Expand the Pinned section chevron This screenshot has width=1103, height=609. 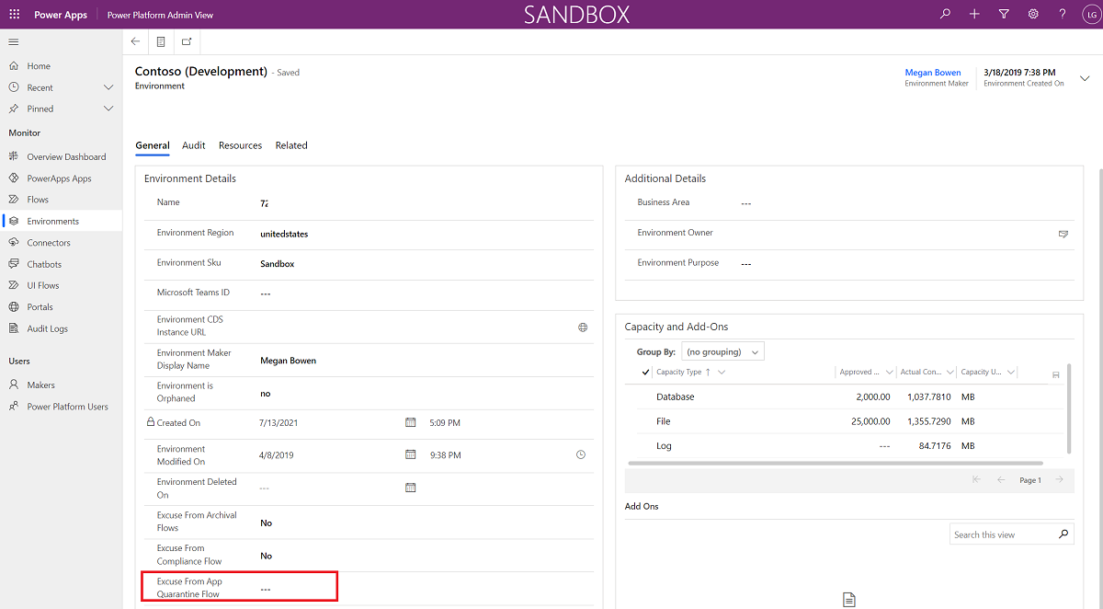coord(108,109)
